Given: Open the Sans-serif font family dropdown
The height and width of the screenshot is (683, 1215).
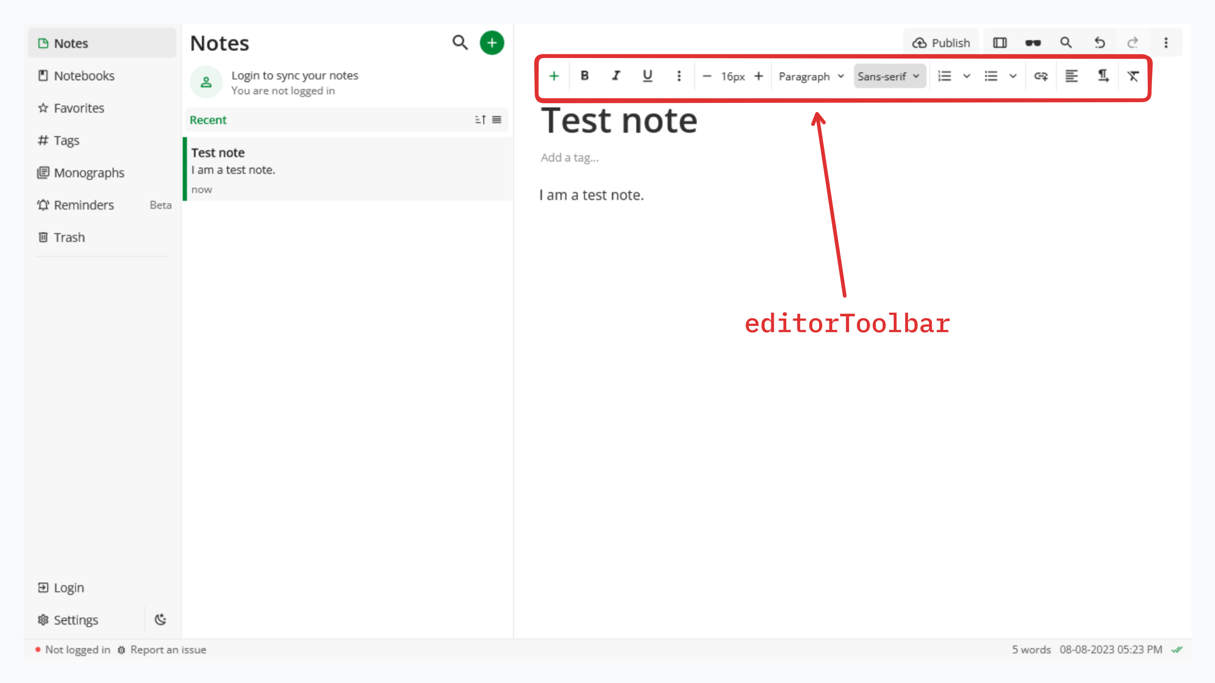Looking at the screenshot, I should pos(889,76).
